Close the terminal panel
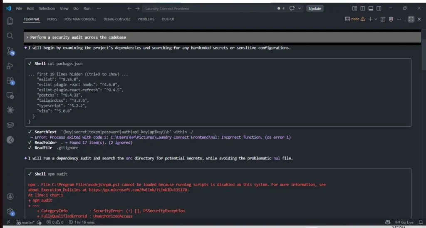Screen dimensions: 426x228 [x=419, y=19]
